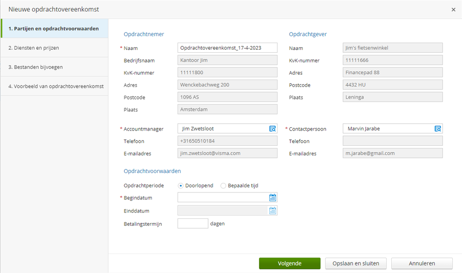This screenshot has height=273, width=462.
Task: Click the Contactpersoon field with Marvin Jarabe
Action: coord(388,129)
